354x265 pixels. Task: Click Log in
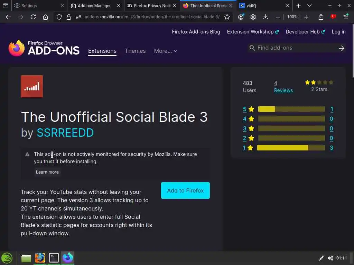pos(339,32)
